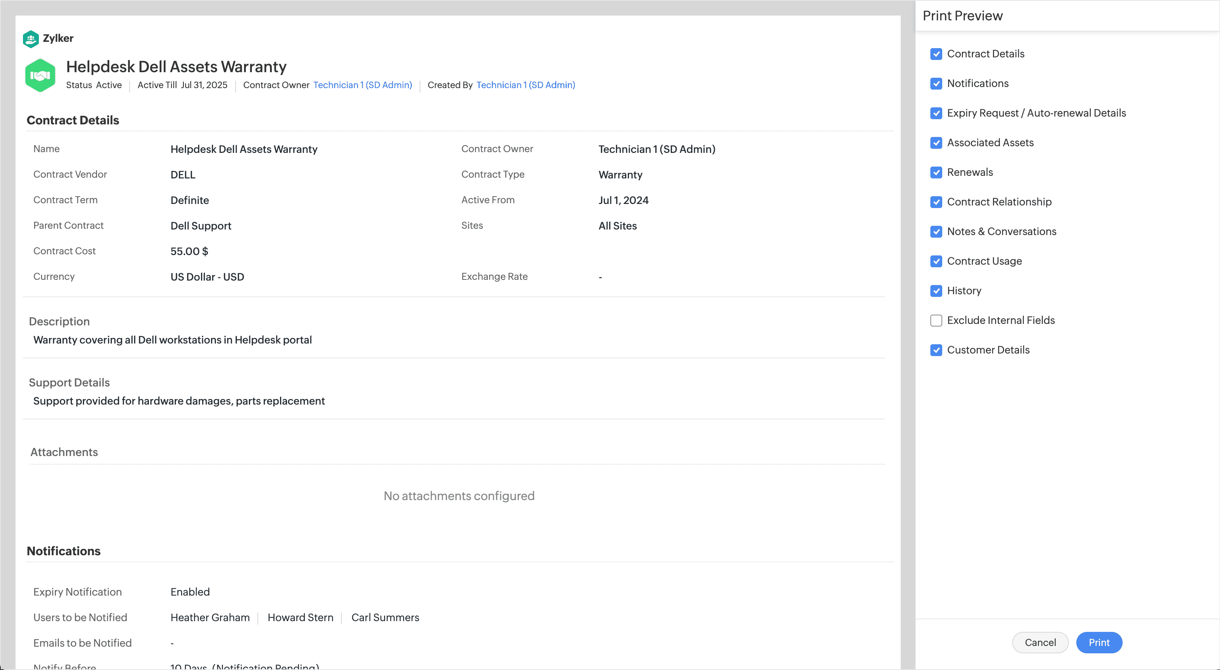
Task: Disable the Renewals print section
Action: 936,172
